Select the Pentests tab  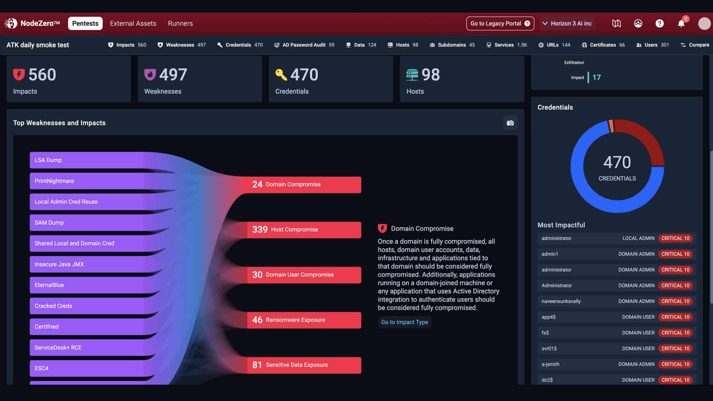coord(85,23)
